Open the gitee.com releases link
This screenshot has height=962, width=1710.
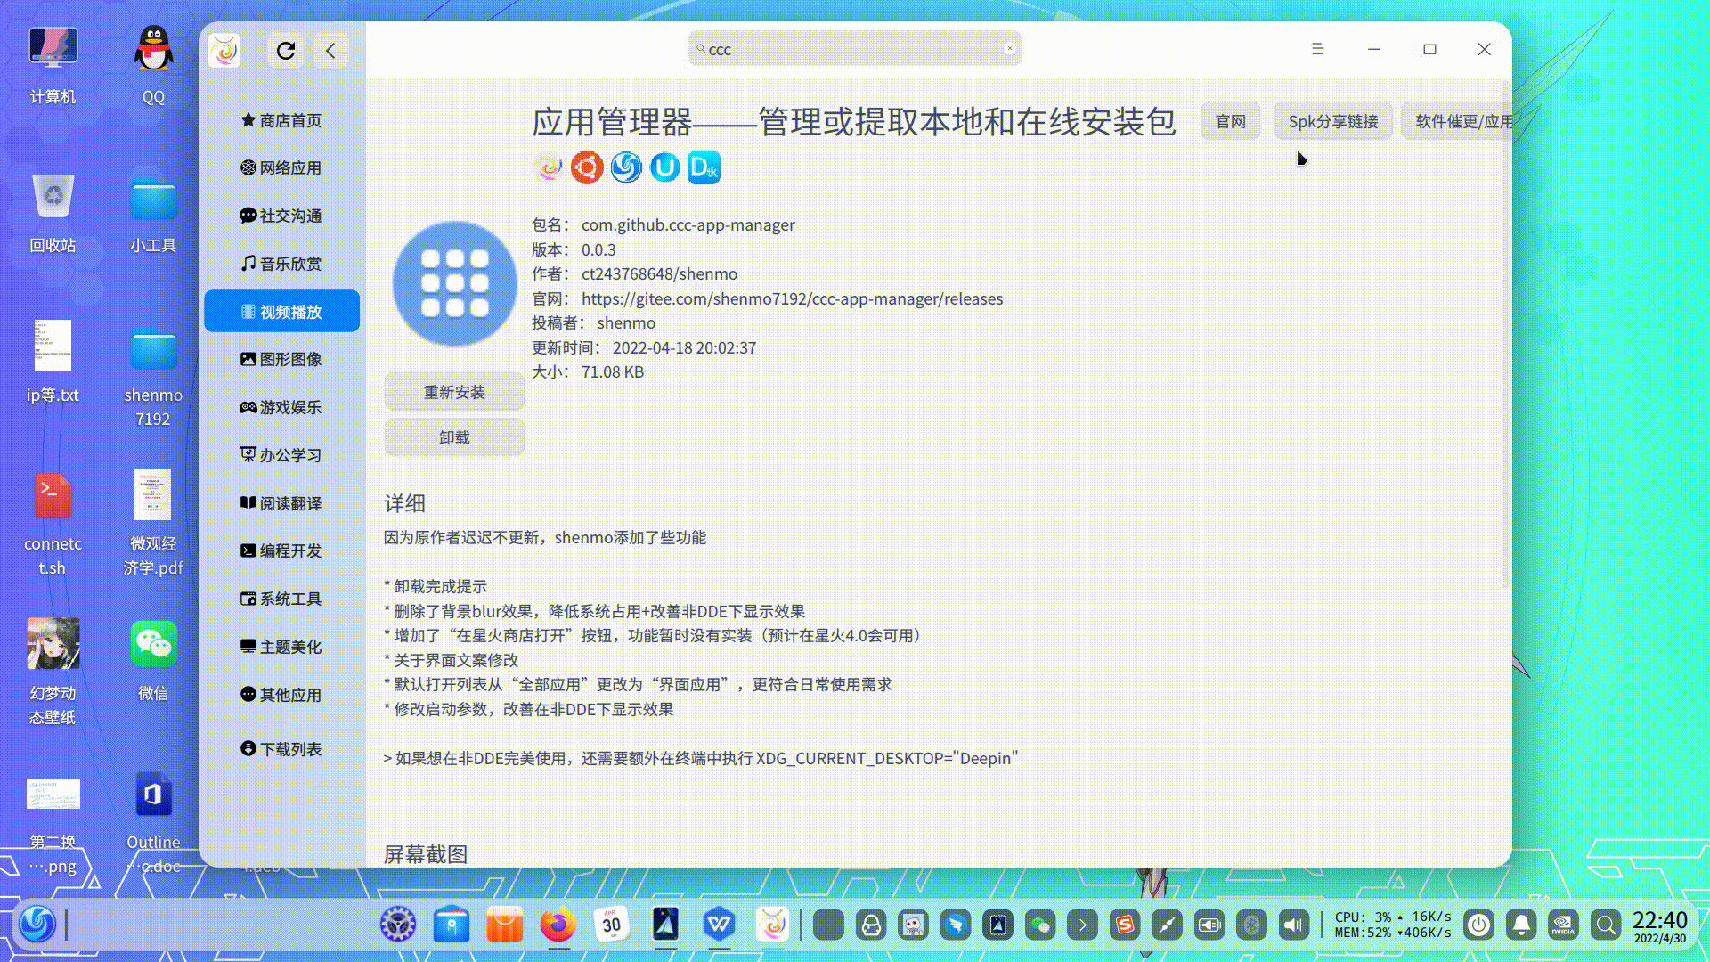(791, 298)
